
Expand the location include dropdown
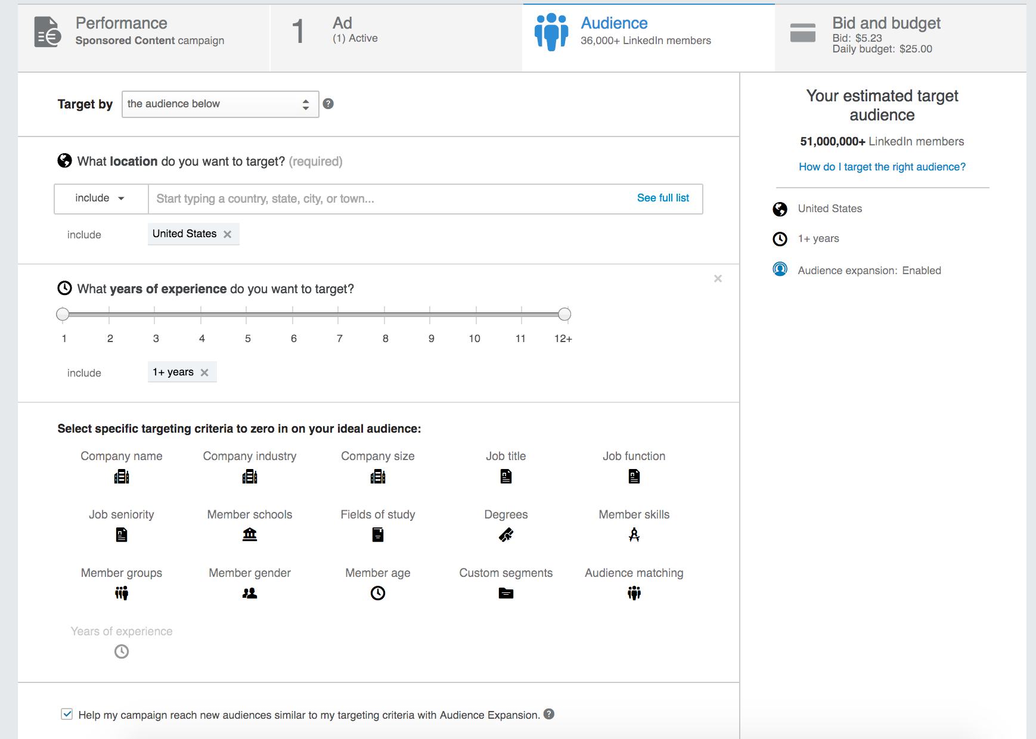101,198
